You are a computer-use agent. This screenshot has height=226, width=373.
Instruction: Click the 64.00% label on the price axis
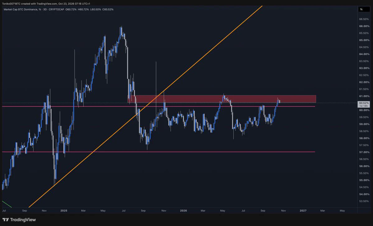click(364, 54)
